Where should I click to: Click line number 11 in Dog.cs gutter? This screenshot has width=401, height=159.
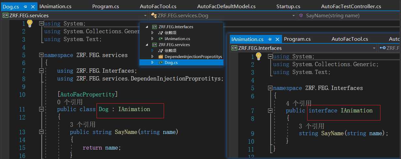(22, 109)
